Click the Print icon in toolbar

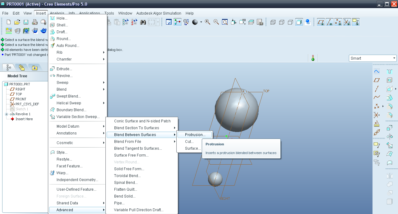tap(35, 22)
